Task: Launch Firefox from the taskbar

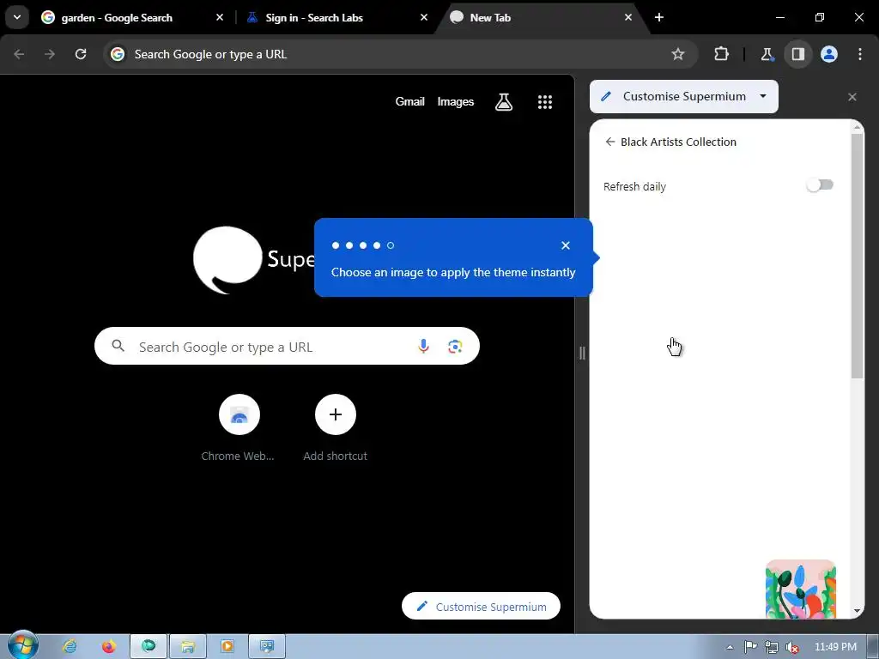Action: [108, 647]
